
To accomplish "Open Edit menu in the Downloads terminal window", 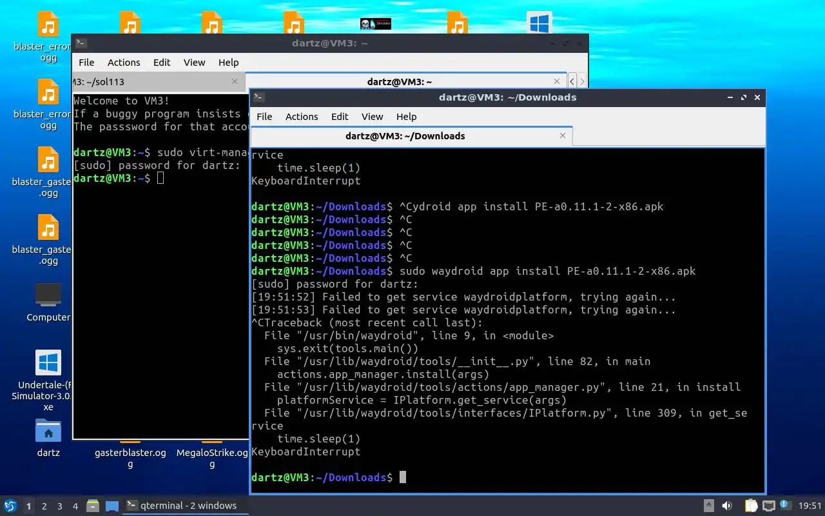I will [x=340, y=117].
